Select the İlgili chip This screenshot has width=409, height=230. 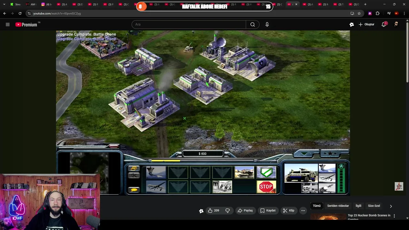(359, 206)
